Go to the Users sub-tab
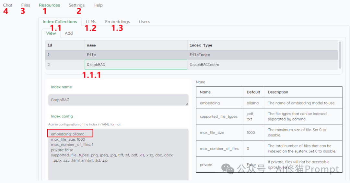 point(144,22)
